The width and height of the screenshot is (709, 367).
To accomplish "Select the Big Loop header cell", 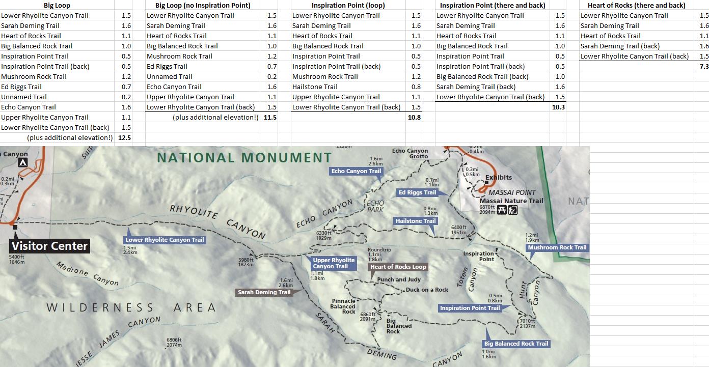I will (x=57, y=5).
